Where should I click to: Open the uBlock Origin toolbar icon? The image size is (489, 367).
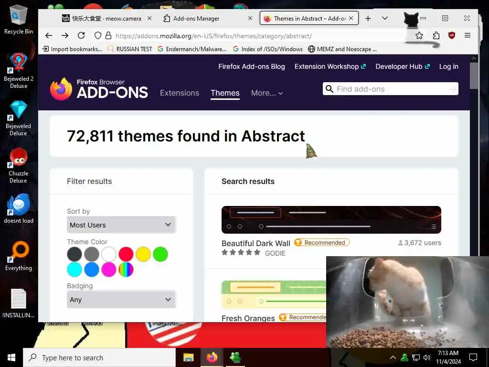452,35
